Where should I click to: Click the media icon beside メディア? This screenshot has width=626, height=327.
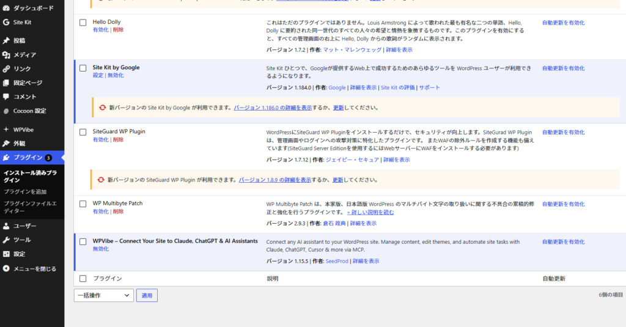(6, 54)
